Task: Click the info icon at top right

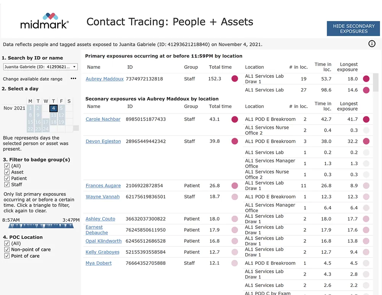Action: coord(372,44)
